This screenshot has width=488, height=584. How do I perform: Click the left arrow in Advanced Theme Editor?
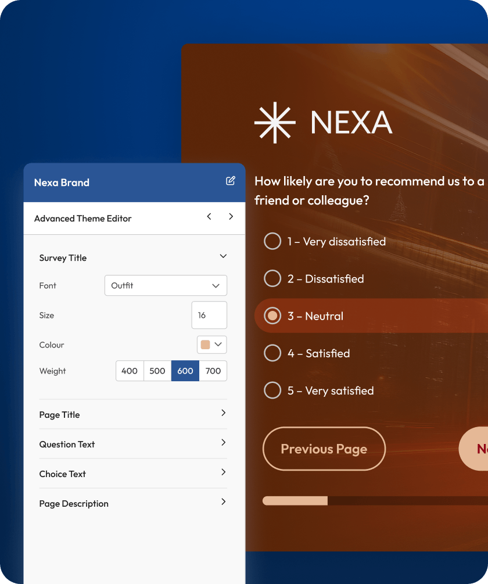209,217
